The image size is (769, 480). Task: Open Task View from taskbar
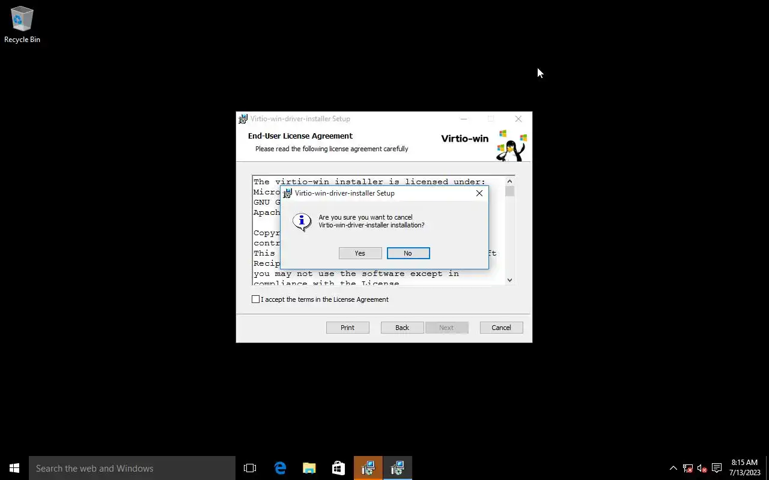pos(250,468)
